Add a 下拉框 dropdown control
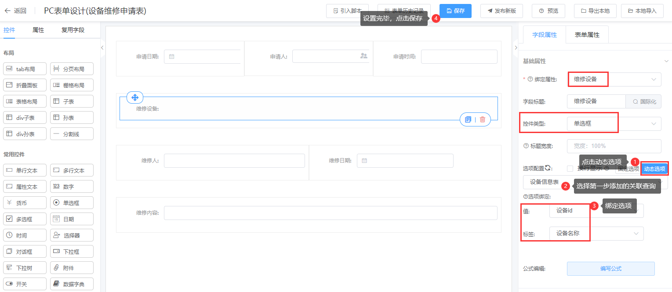Image resolution: width=672 pixels, height=292 pixels. point(72,252)
